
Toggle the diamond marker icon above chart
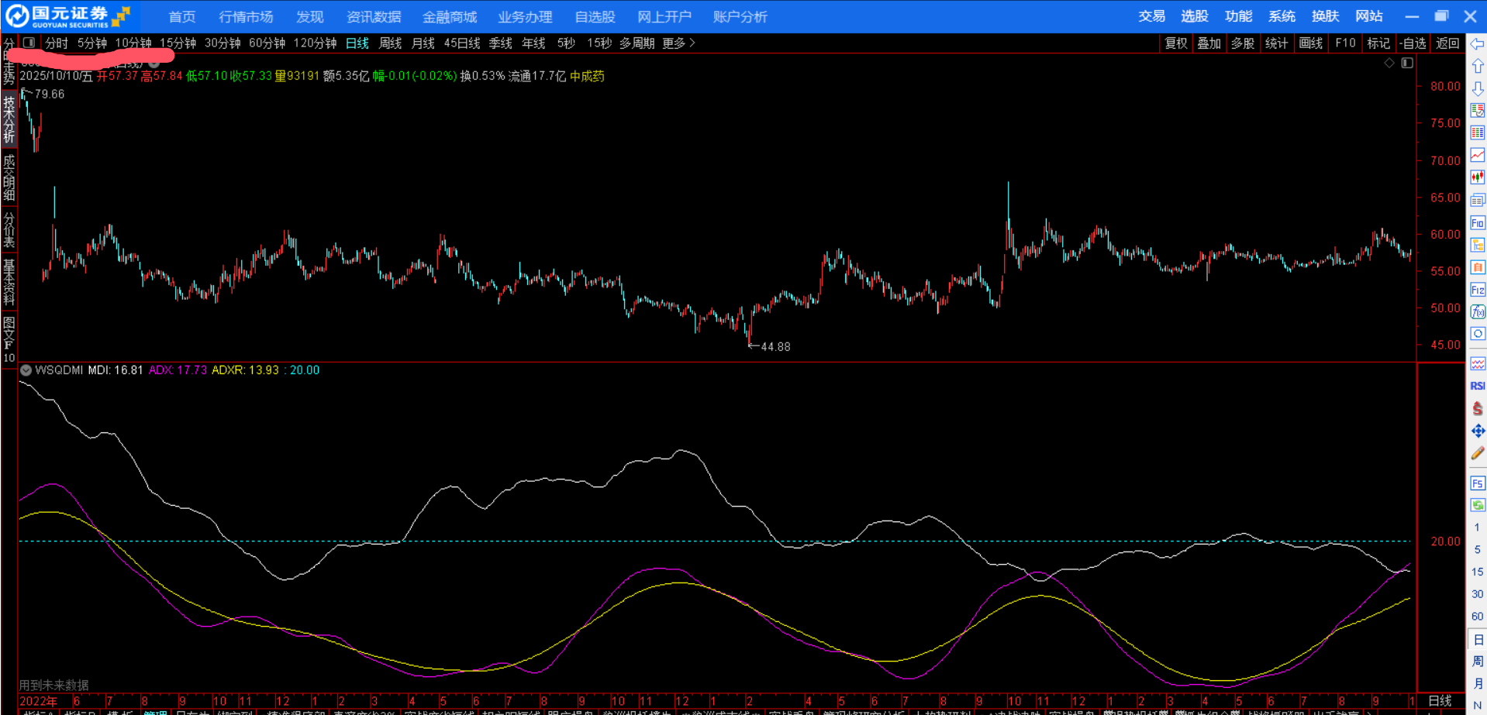coord(1389,63)
